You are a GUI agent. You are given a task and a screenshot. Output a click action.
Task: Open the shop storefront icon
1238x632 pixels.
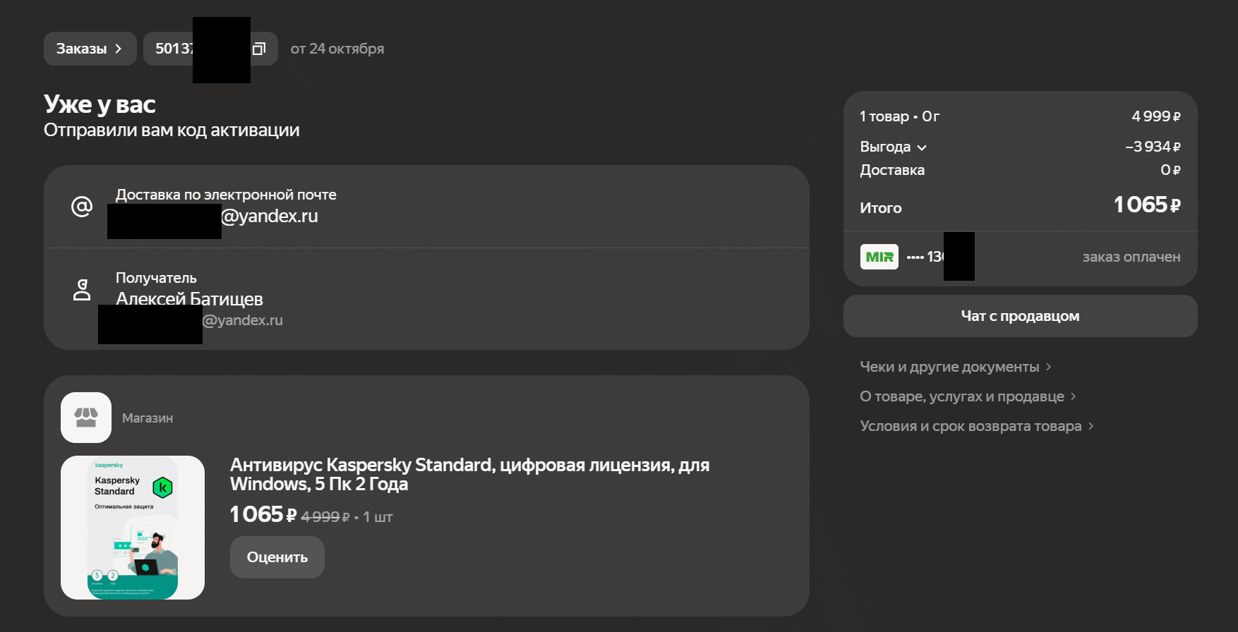pyautogui.click(x=86, y=418)
